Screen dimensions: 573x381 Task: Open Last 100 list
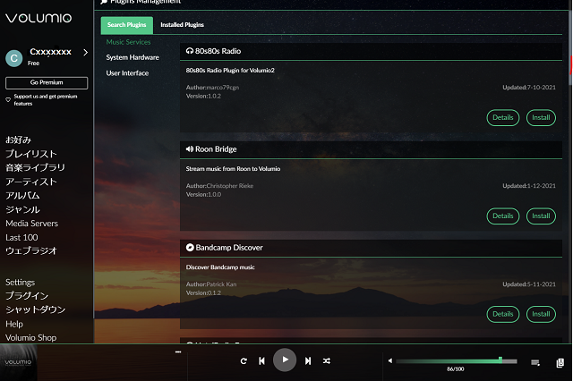click(21, 238)
